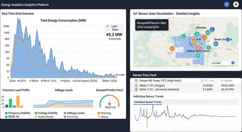Select the leftmost orange sensor marker on map
The image size is (242, 132).
click(x=172, y=48)
